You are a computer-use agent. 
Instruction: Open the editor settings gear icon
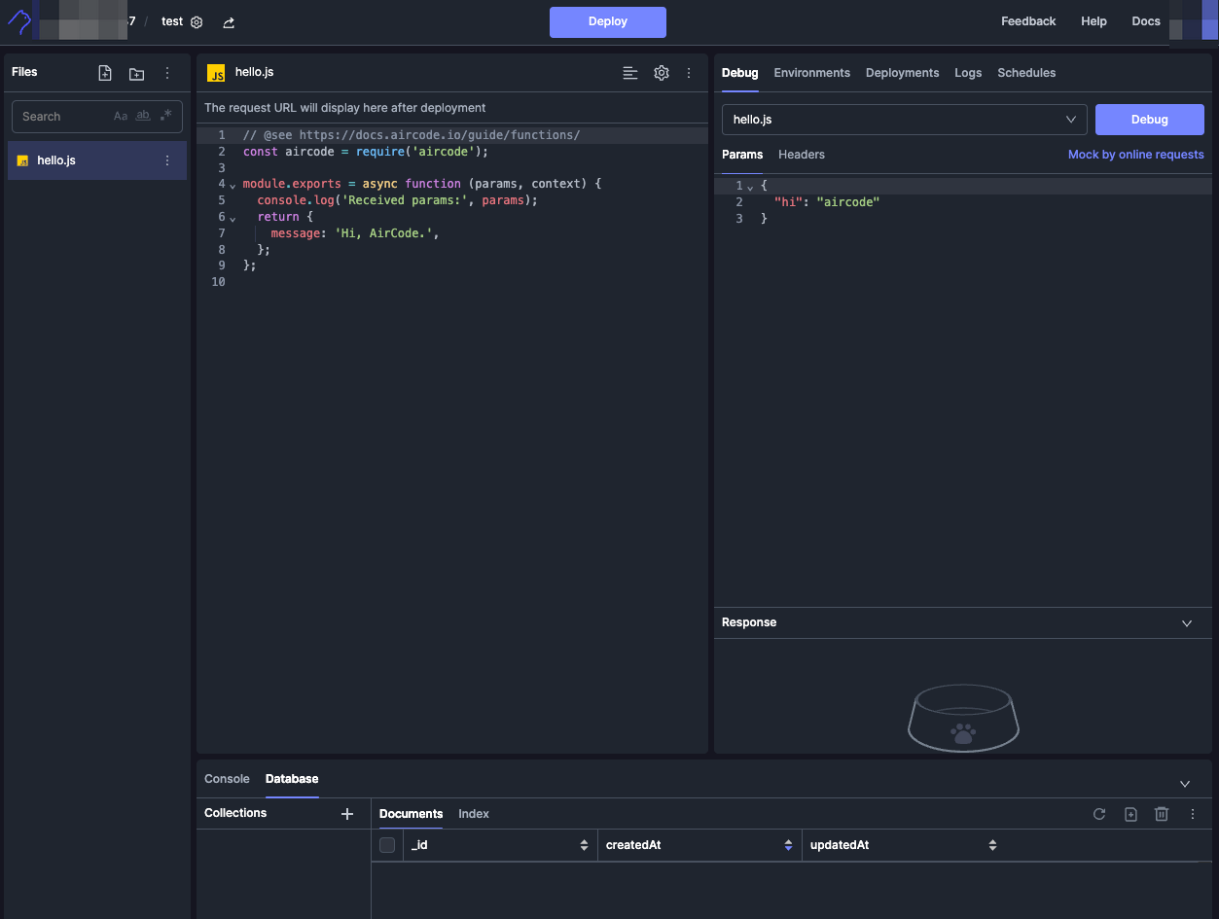(662, 73)
